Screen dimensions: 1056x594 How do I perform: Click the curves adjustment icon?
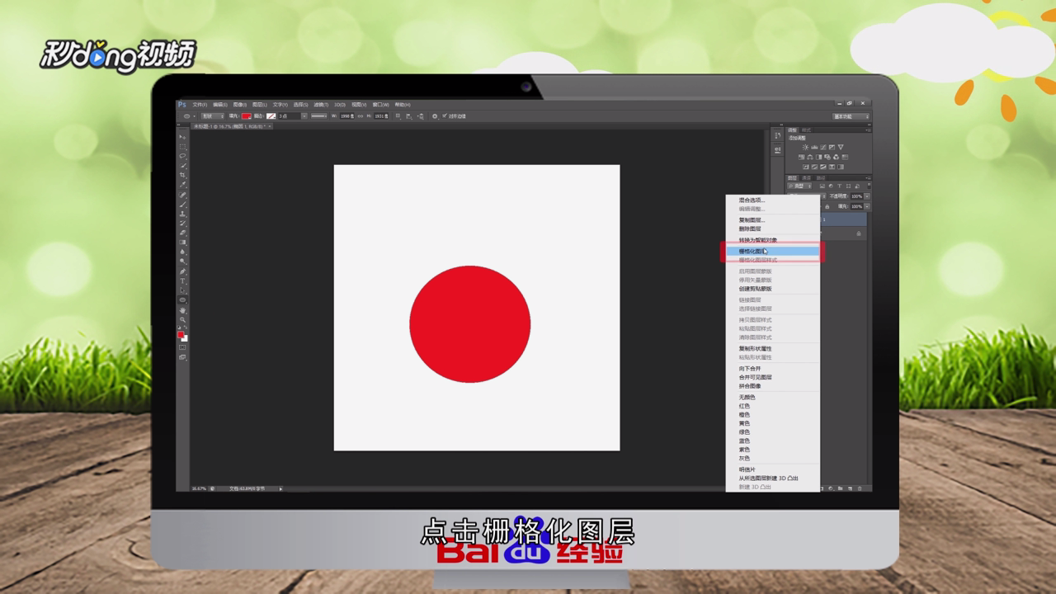(x=823, y=147)
